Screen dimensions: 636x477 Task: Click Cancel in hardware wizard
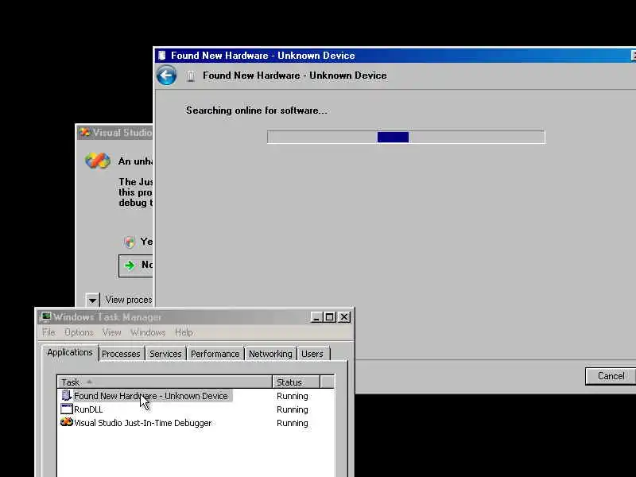point(611,376)
